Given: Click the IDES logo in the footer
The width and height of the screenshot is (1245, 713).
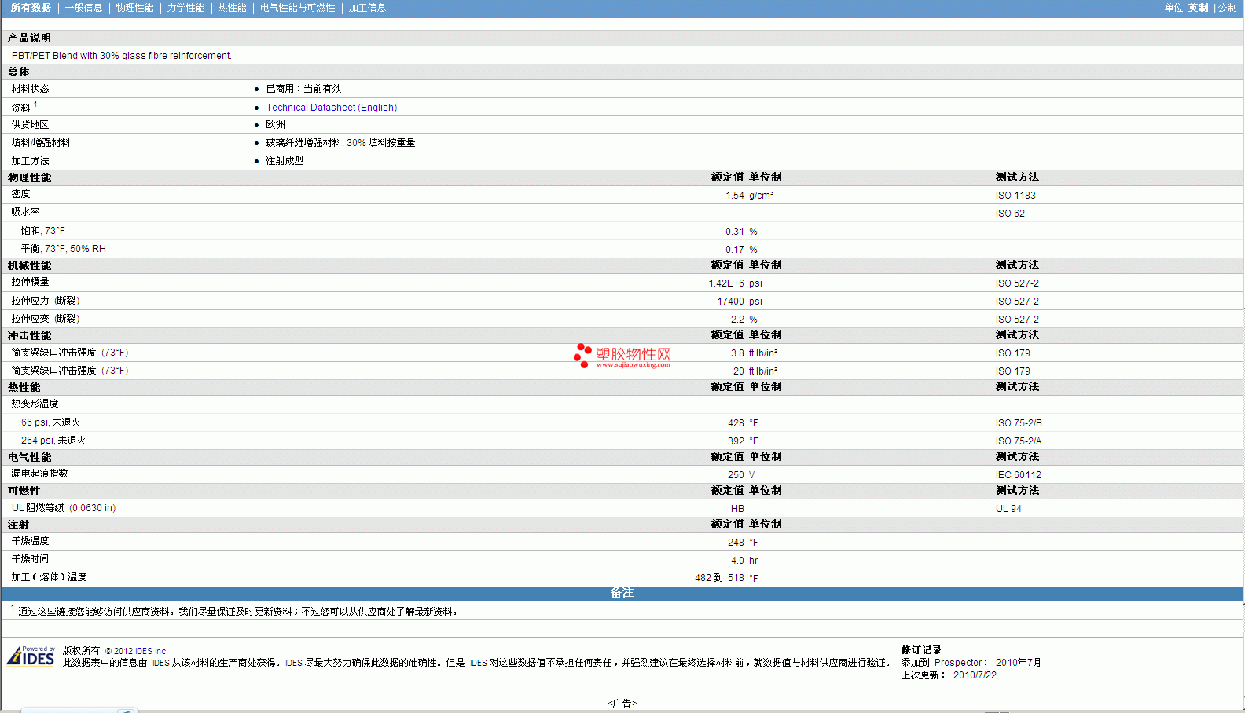Looking at the screenshot, I should click(31, 656).
